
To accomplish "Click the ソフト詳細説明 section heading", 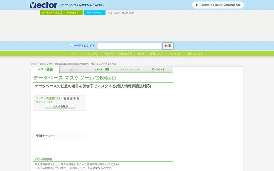I will [42, 159].
